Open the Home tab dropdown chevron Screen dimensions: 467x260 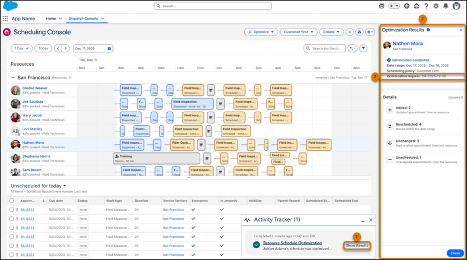61,19
